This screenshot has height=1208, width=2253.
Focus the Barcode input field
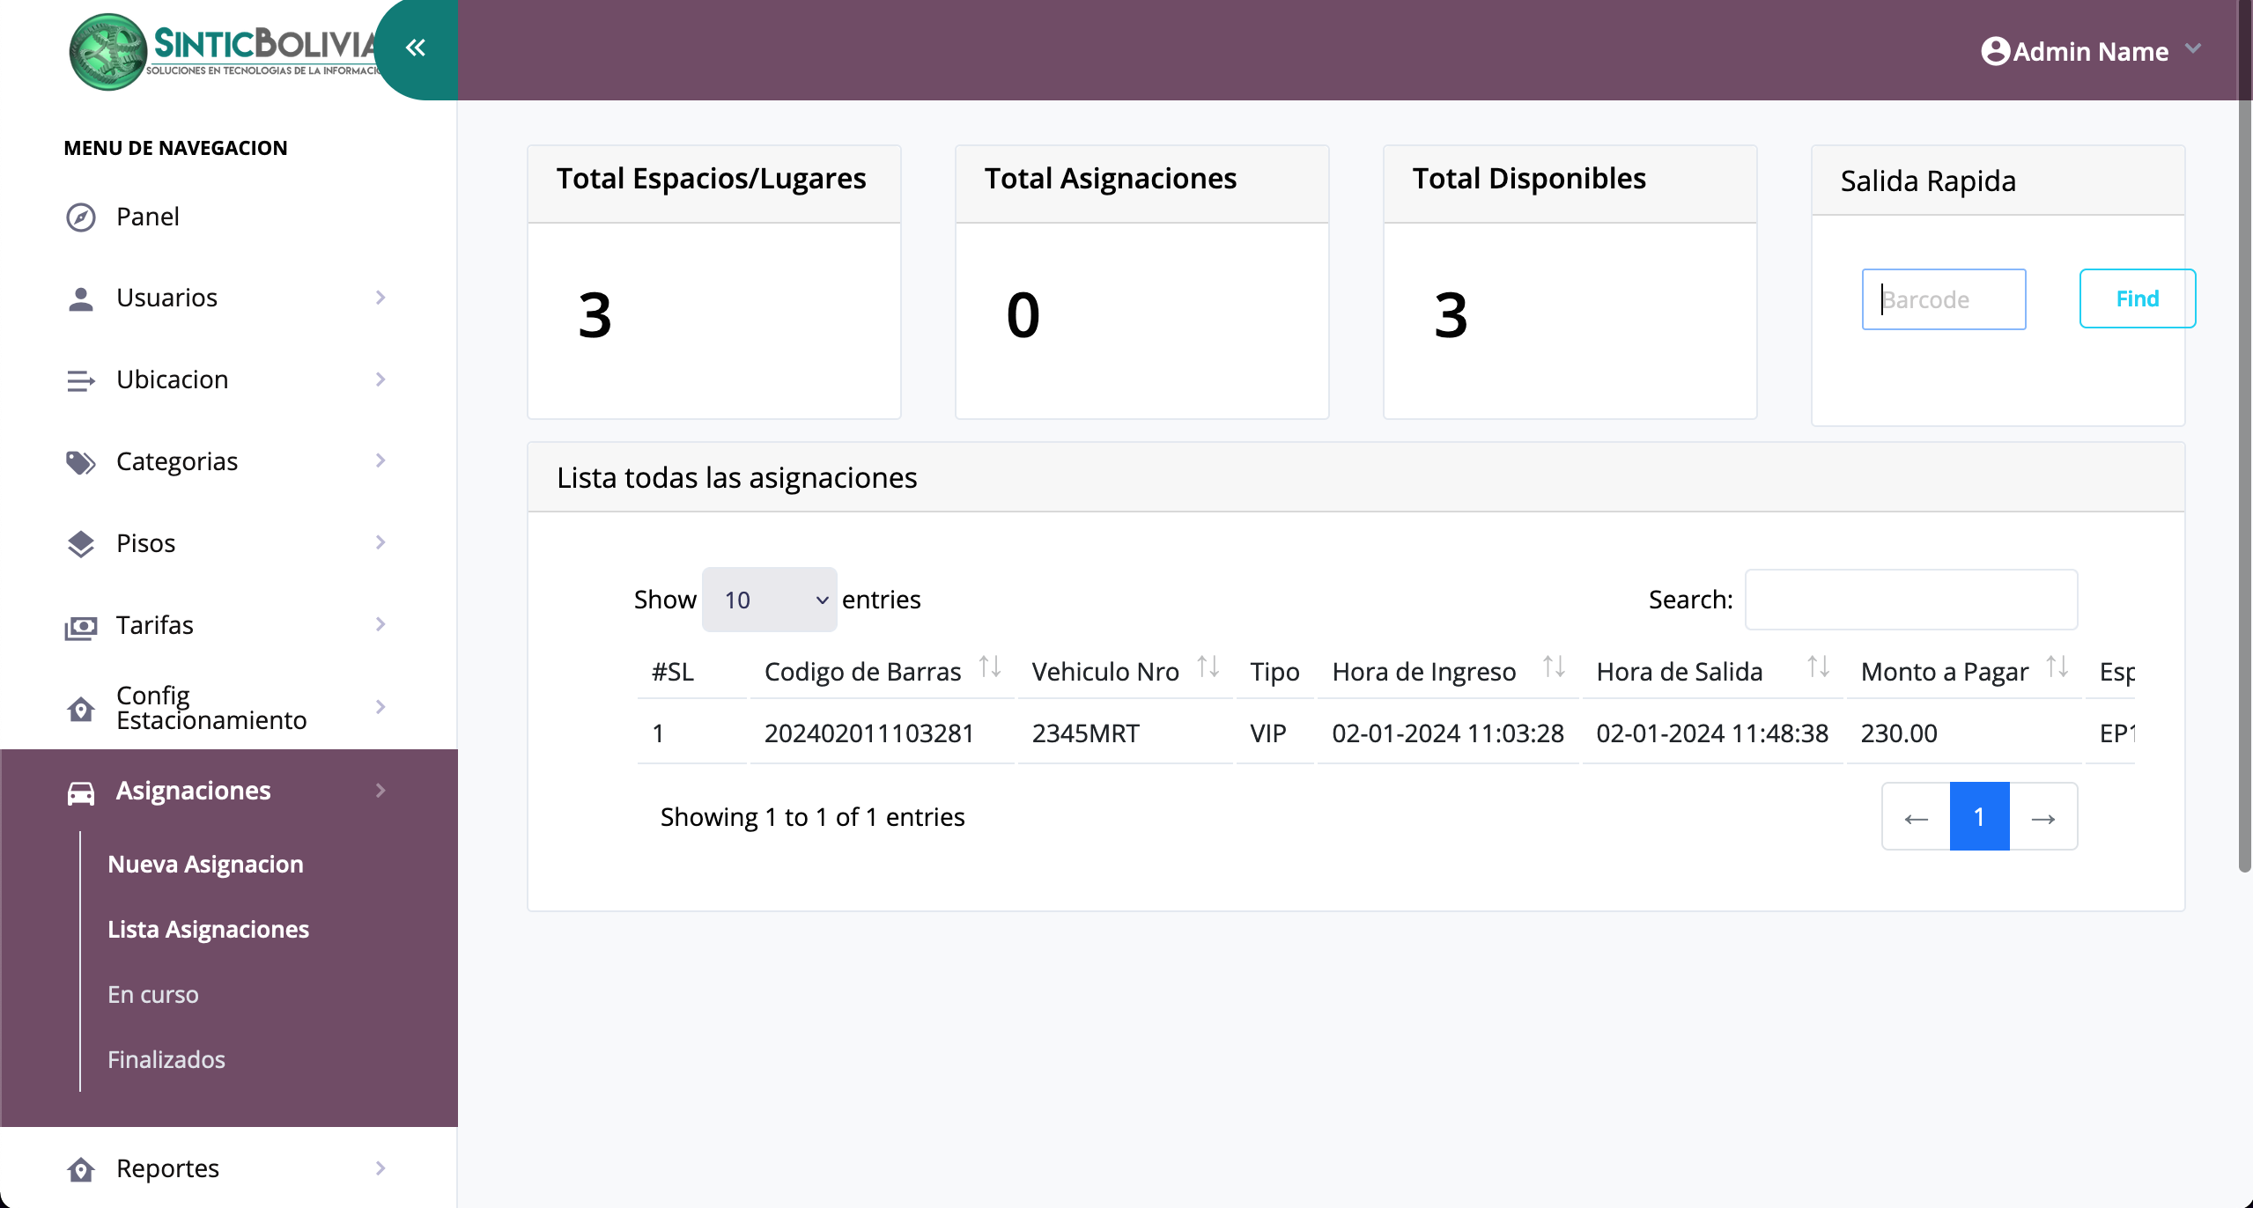coord(1943,299)
